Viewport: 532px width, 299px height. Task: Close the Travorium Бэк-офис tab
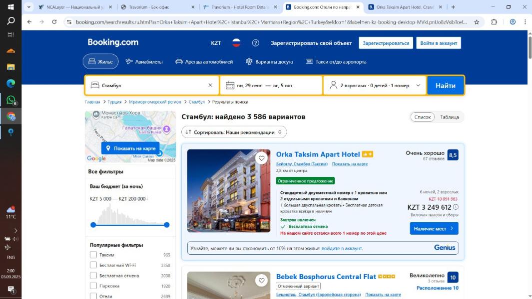tap(193, 7)
